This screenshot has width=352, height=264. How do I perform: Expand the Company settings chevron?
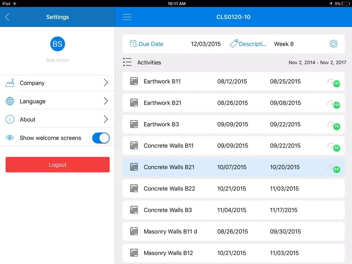106,83
